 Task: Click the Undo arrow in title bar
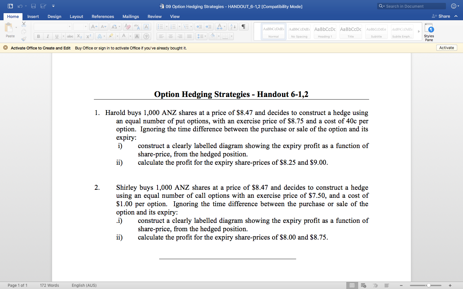[x=20, y=6]
